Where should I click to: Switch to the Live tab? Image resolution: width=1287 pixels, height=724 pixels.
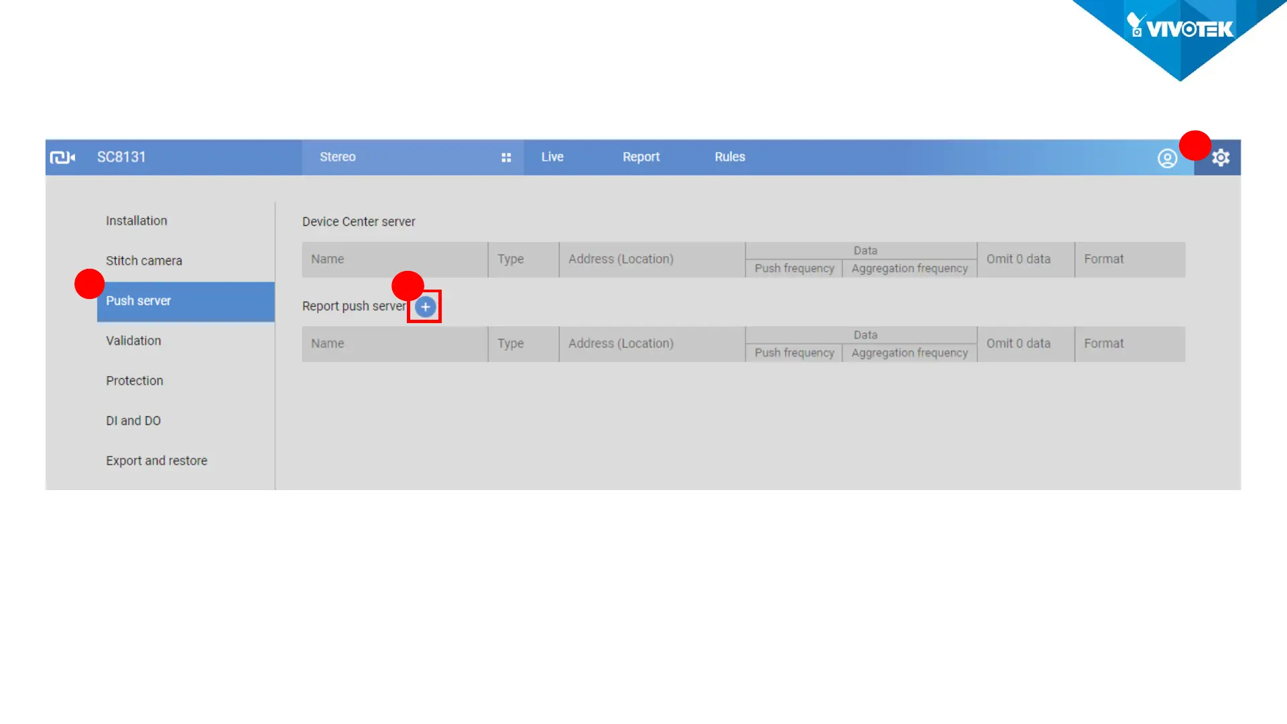pos(552,157)
